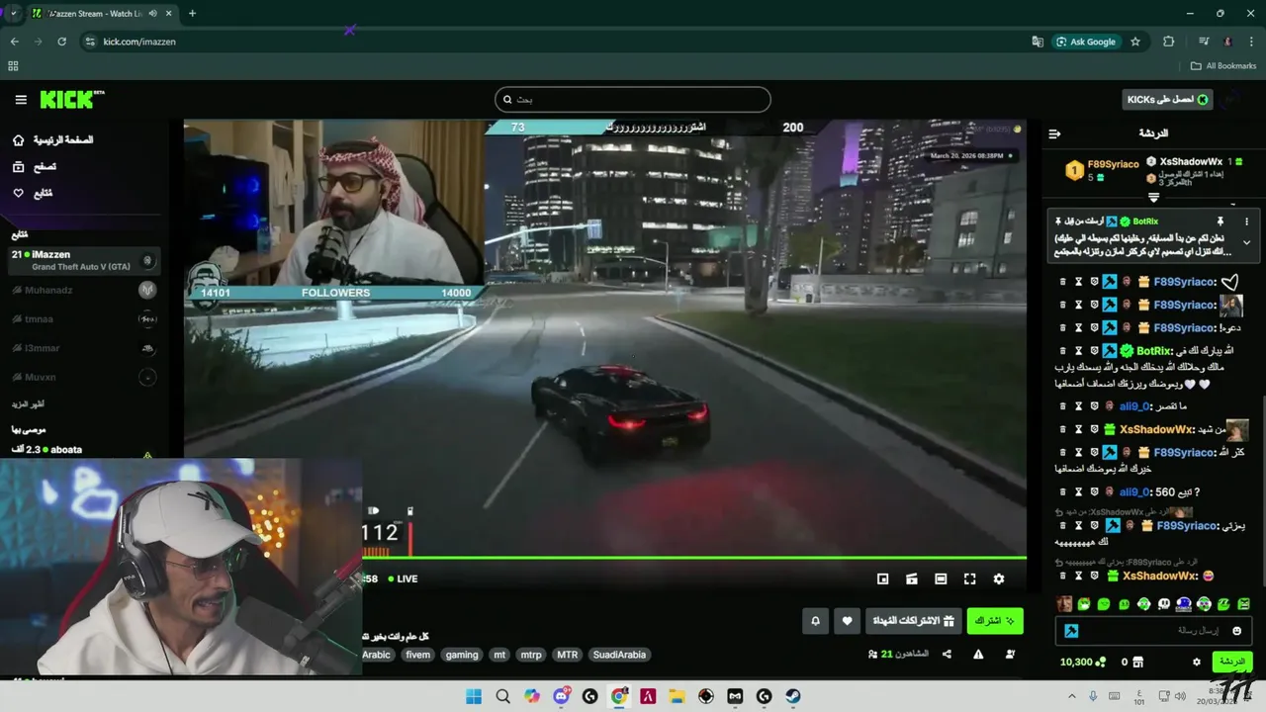Open Muvxn channel in sidebar
1266x712 pixels.
[84, 377]
